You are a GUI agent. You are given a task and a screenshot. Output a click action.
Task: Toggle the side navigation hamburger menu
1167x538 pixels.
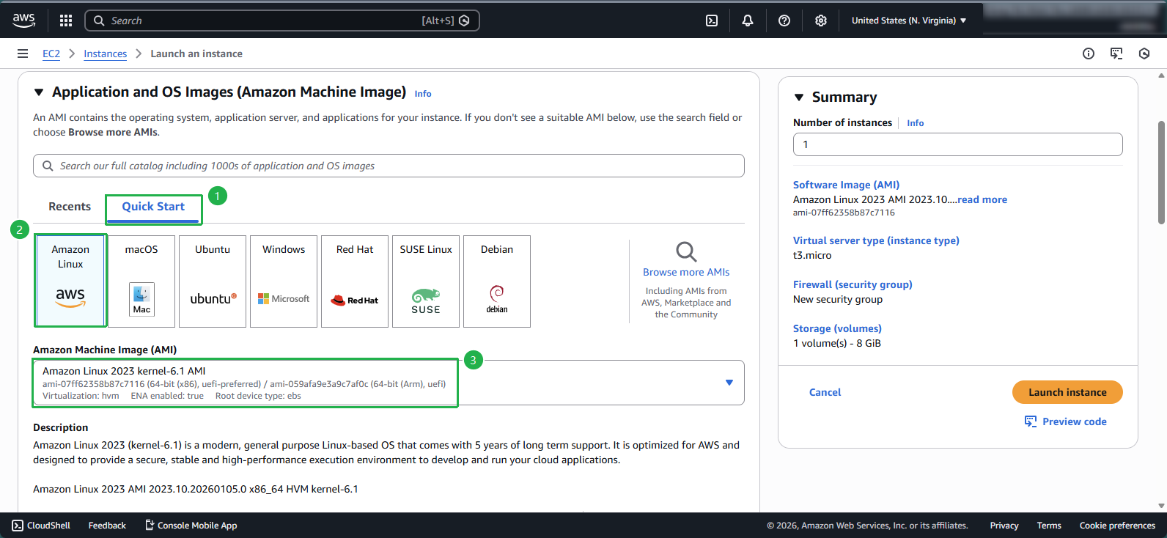[23, 54]
